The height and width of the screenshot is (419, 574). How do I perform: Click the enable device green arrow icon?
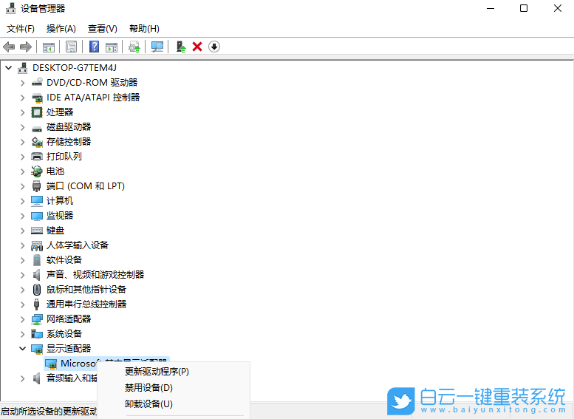click(x=181, y=47)
